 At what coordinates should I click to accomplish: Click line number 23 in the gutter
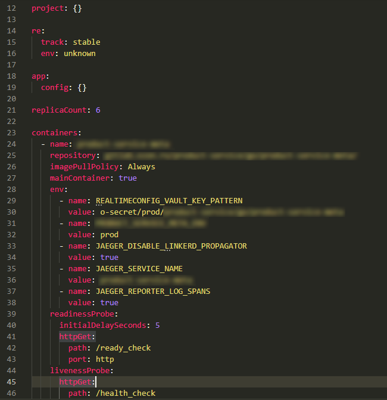point(11,133)
